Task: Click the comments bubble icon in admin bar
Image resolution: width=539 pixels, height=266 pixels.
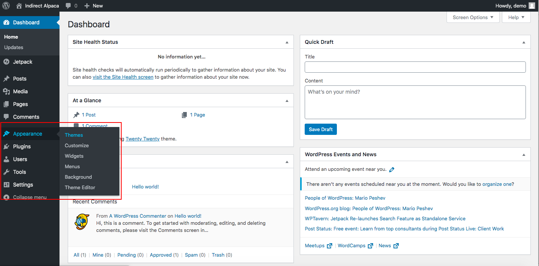Action: [68, 6]
